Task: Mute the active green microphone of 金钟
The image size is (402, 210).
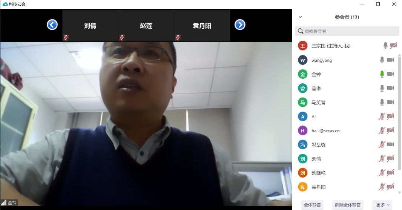Action: click(382, 74)
